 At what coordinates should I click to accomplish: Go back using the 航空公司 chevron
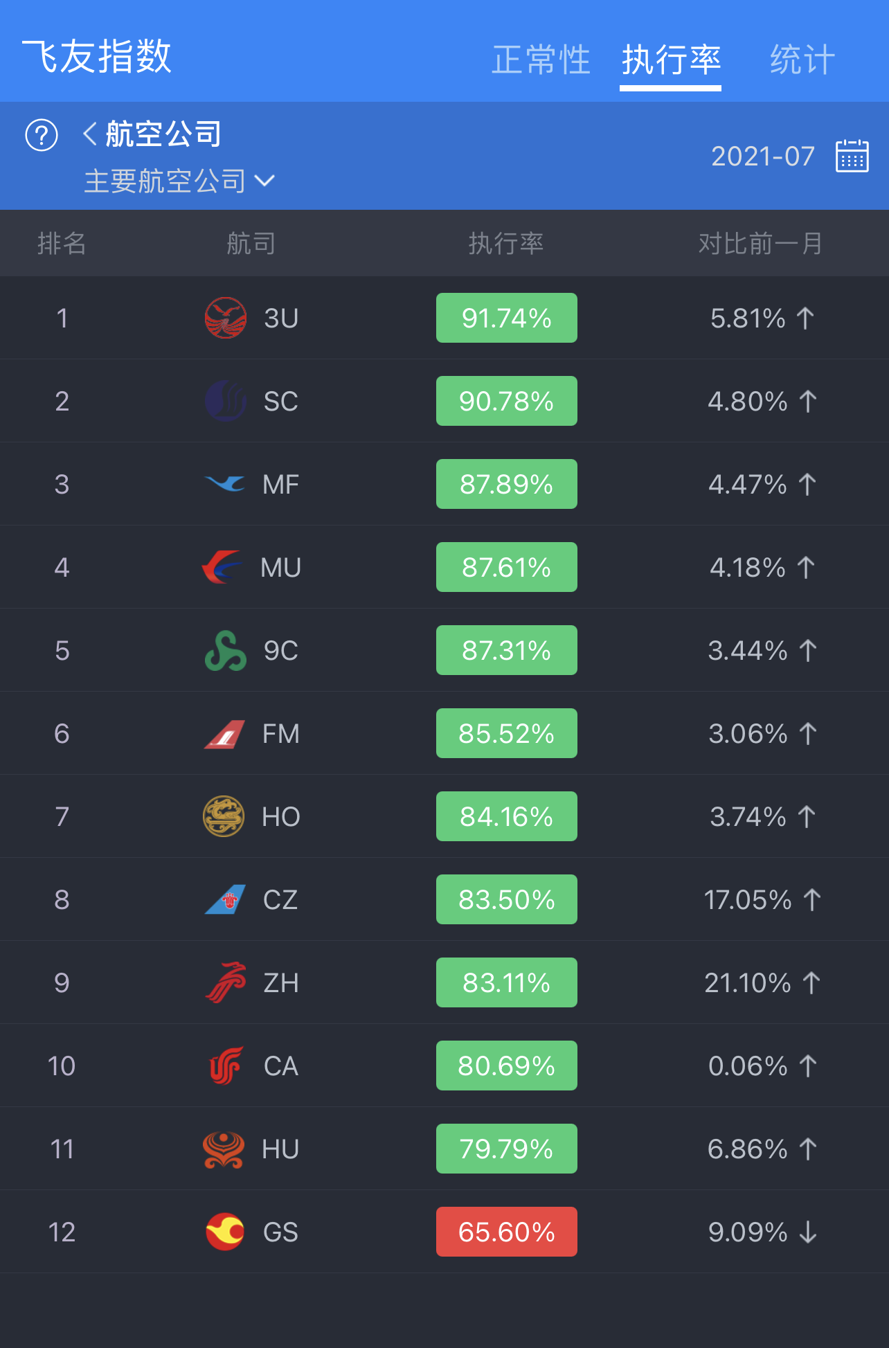tap(90, 134)
